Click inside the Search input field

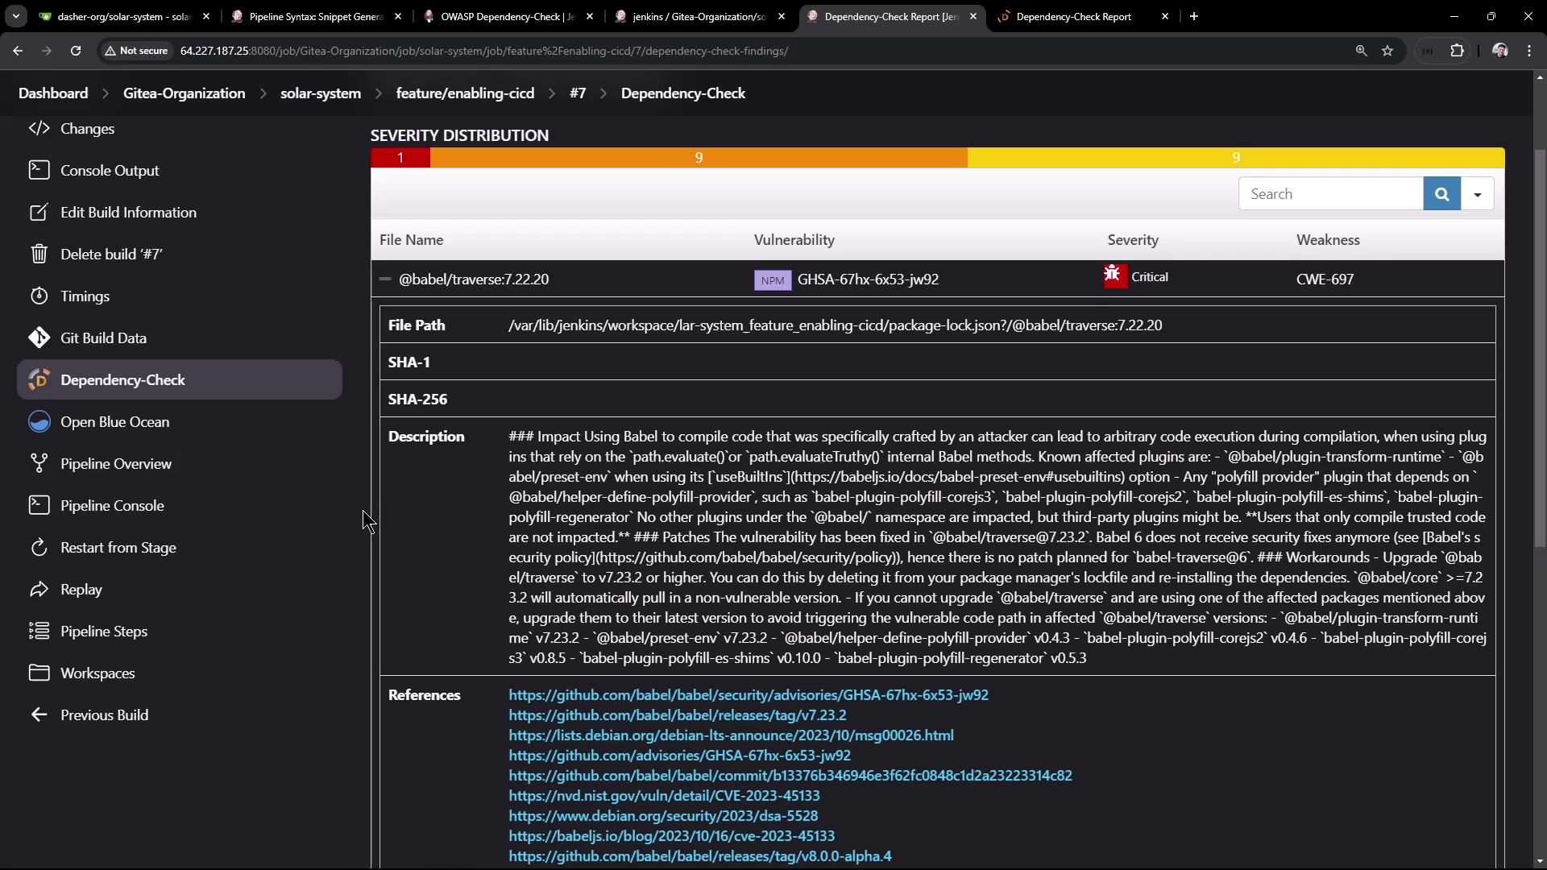[1330, 194]
